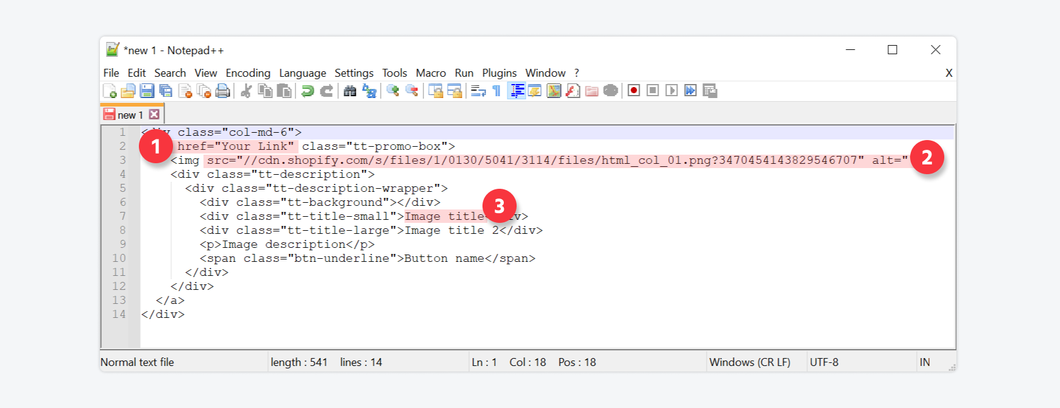Open the Plugins menu
This screenshot has height=408, width=1060.
[499, 73]
